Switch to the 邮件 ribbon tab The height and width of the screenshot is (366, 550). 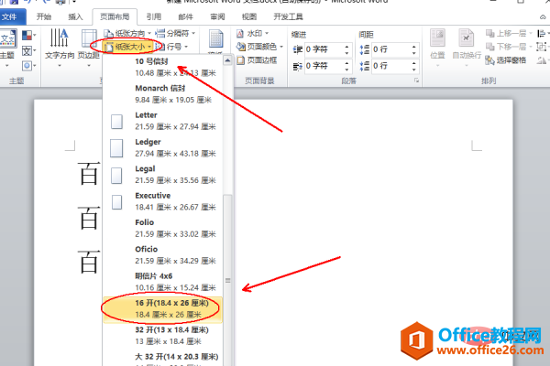point(185,16)
